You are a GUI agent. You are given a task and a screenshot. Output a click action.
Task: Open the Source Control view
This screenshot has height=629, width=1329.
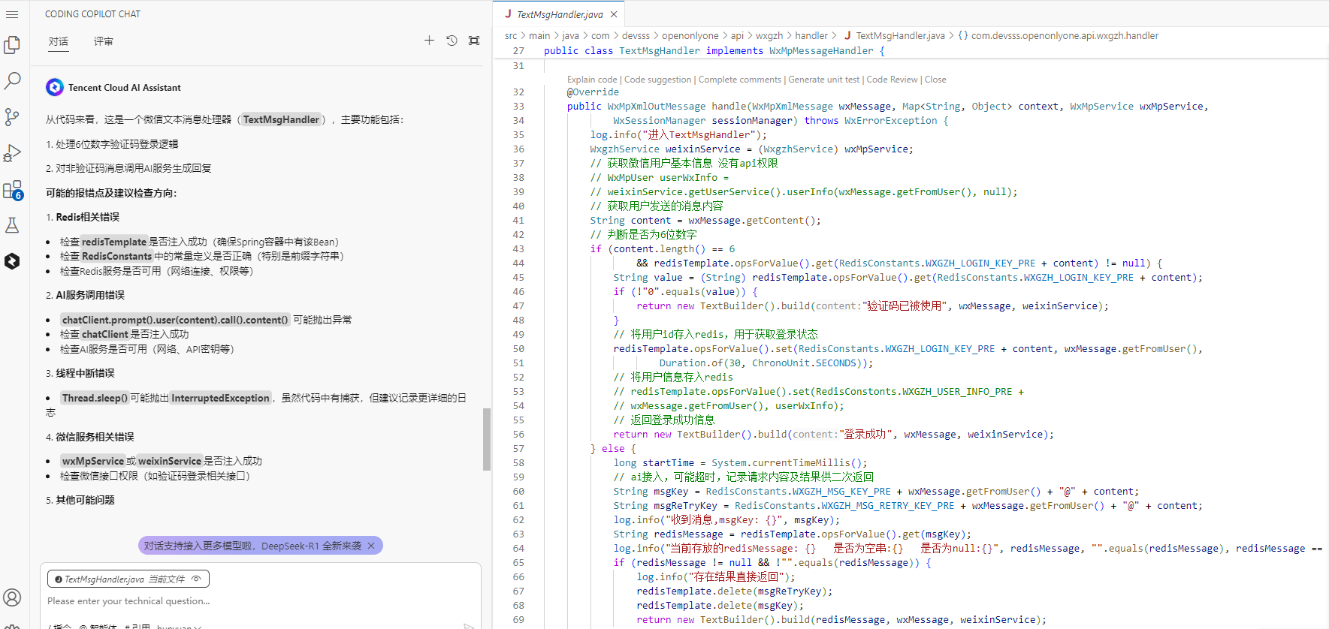(x=12, y=116)
